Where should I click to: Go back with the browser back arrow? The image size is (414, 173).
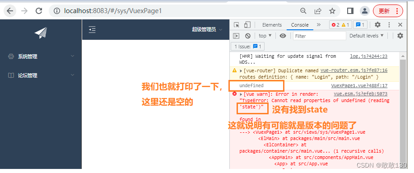pos(10,11)
